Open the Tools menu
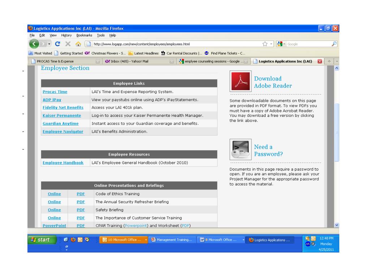370x277 pixels. (101, 35)
